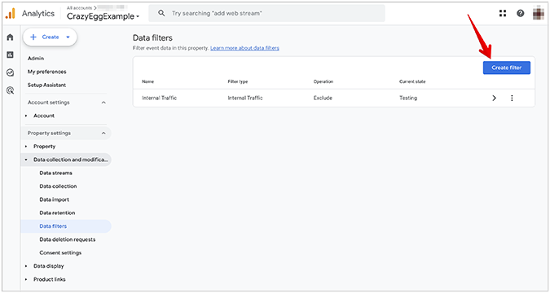Viewport: 550px width, 293px height.
Task: Open the Help icon
Action: click(520, 13)
